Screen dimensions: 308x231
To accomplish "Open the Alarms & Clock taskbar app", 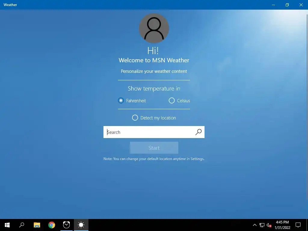I will tap(66, 225).
